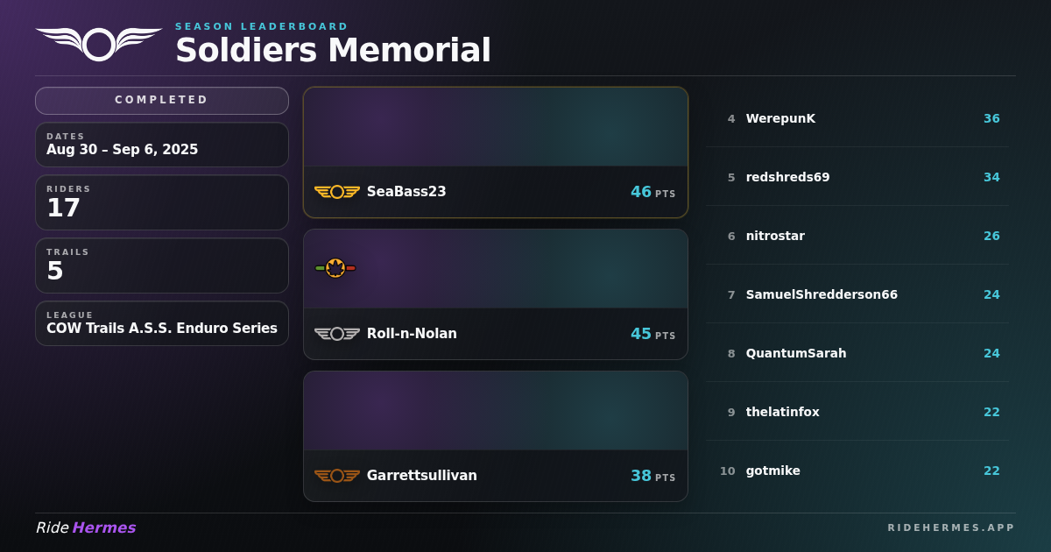Click the nitrostar leaderboard entry
Image resolution: width=1051 pixels, height=552 pixels.
tap(857, 236)
